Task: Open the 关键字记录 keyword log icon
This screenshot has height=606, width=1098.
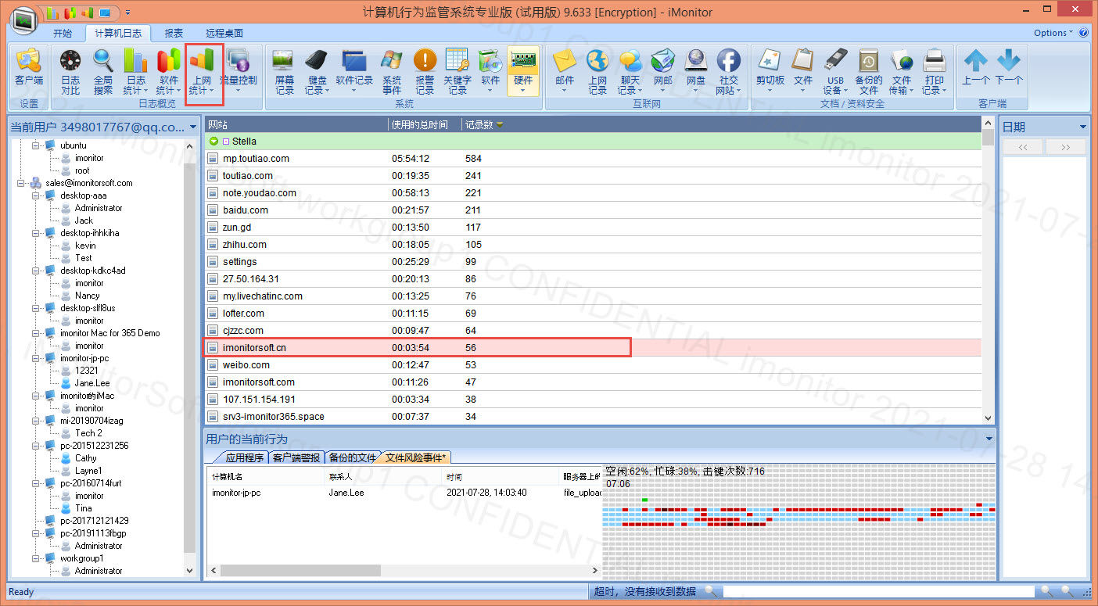Action: (457, 71)
